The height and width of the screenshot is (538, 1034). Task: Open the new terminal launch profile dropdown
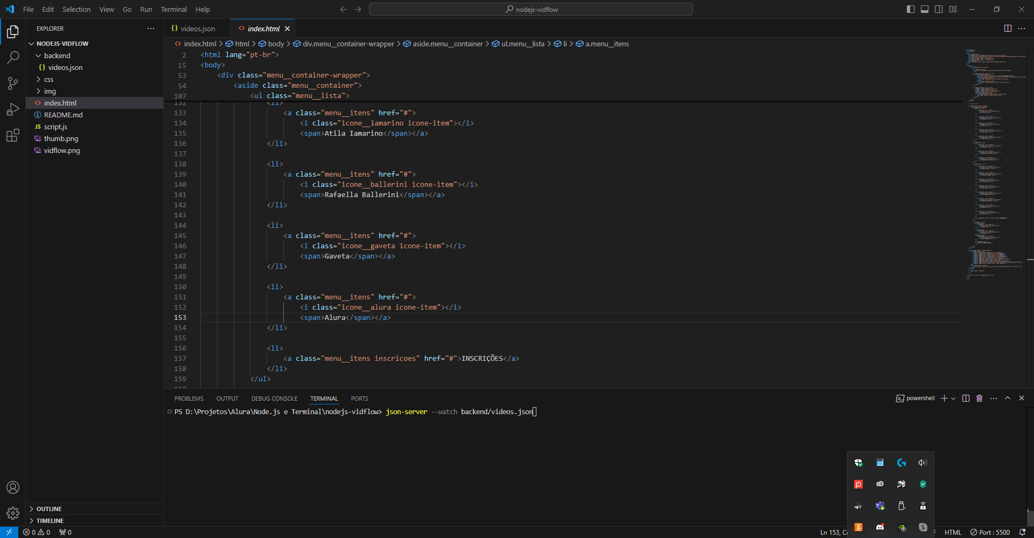pyautogui.click(x=953, y=399)
